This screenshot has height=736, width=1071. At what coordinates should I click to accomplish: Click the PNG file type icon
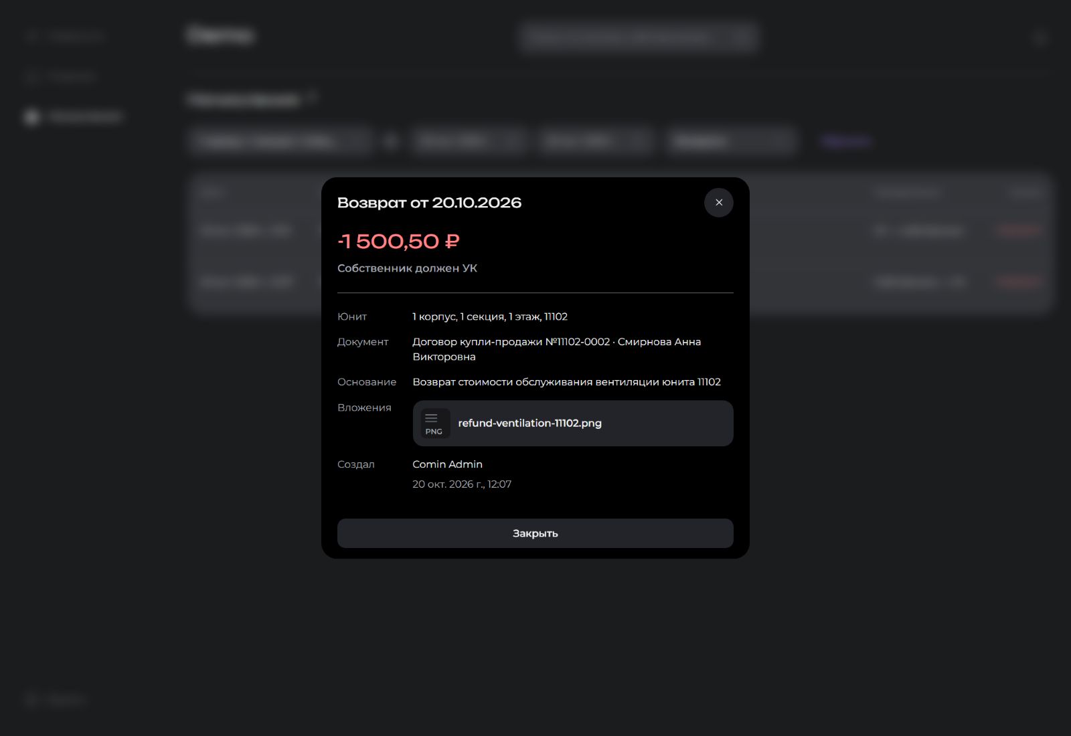coord(434,424)
